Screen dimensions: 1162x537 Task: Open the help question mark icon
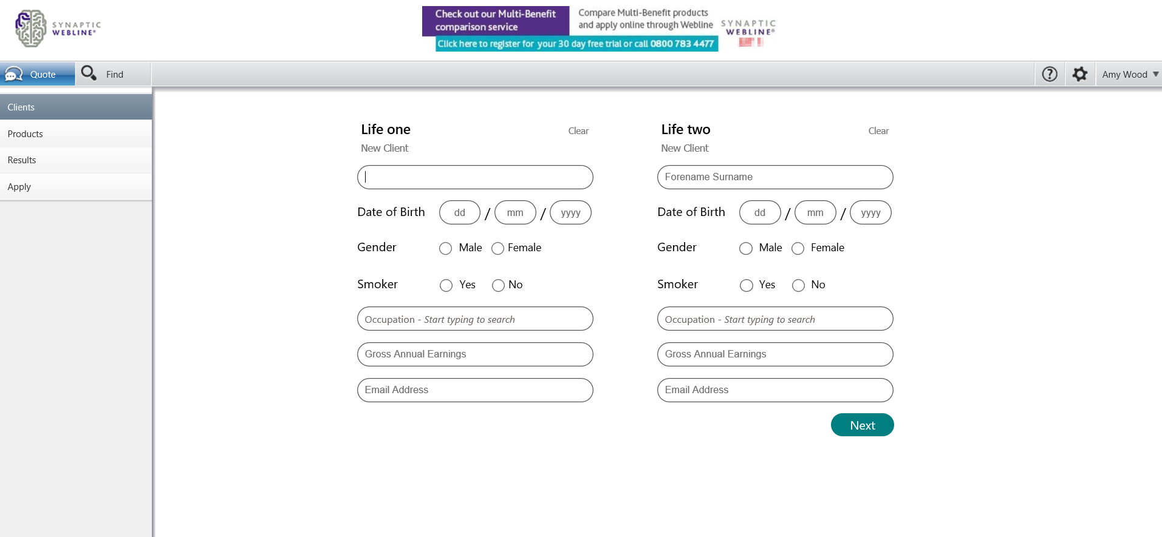[1049, 74]
